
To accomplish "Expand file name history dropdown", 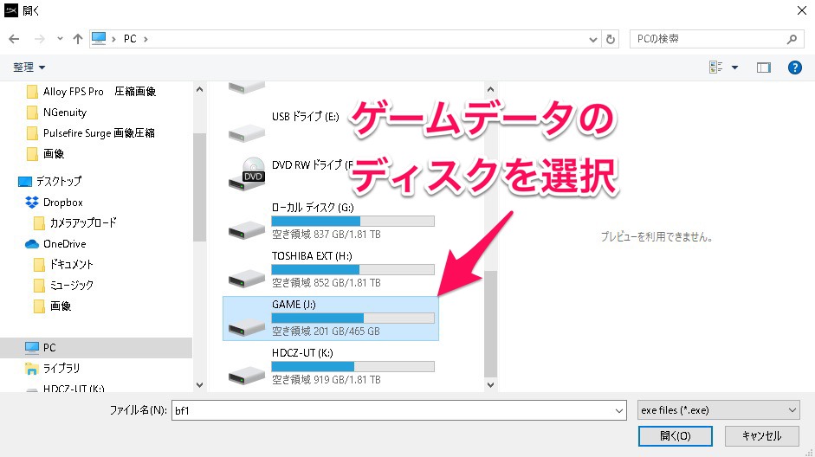I will click(619, 410).
